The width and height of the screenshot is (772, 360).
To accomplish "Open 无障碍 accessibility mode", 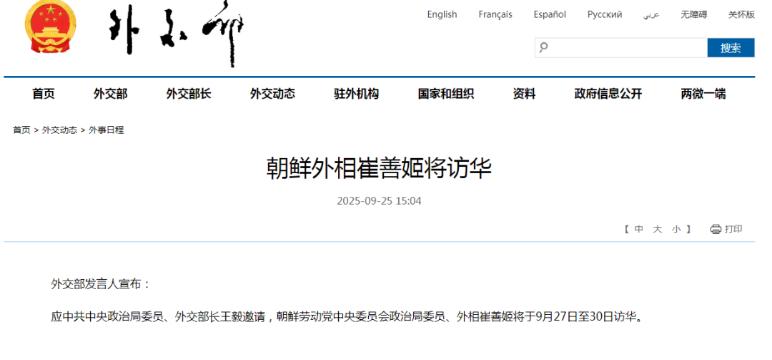I will 693,15.
